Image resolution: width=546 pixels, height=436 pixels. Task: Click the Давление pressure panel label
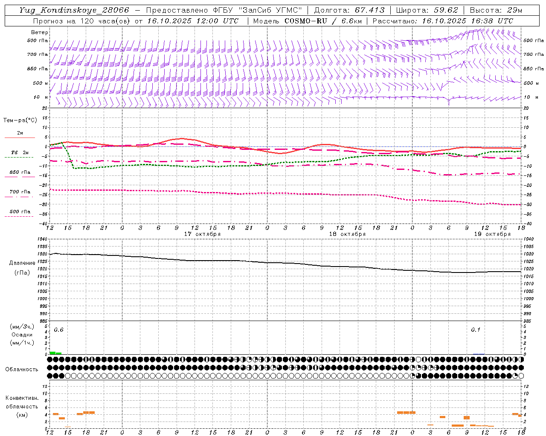click(x=22, y=263)
